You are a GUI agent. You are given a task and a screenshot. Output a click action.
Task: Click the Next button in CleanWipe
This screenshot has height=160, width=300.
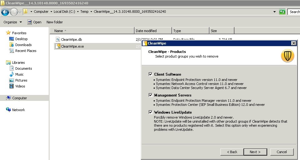(256, 152)
